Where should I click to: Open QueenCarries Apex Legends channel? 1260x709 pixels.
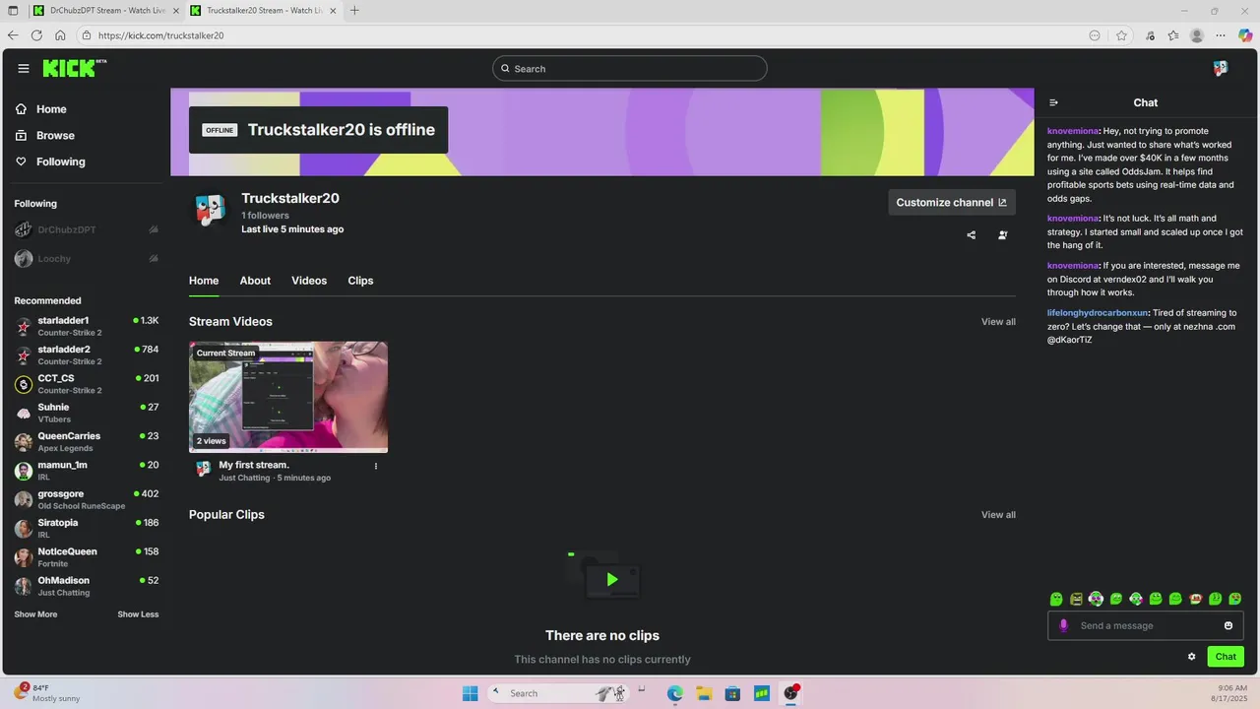87,441
